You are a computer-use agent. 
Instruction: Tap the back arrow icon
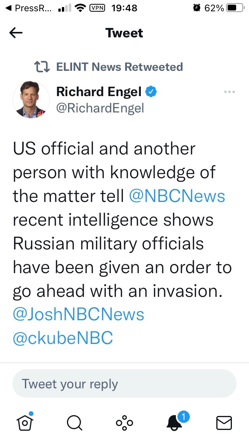pyautogui.click(x=16, y=33)
